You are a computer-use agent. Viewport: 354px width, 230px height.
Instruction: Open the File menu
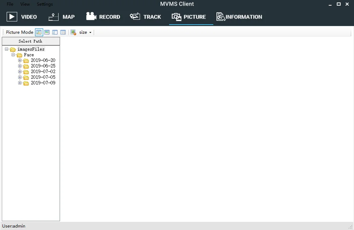[10, 4]
